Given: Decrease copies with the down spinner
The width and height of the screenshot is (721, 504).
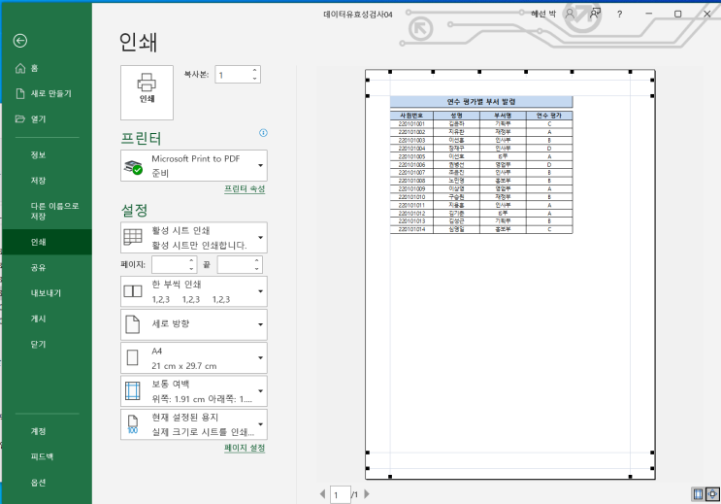Looking at the screenshot, I should click(x=255, y=79).
